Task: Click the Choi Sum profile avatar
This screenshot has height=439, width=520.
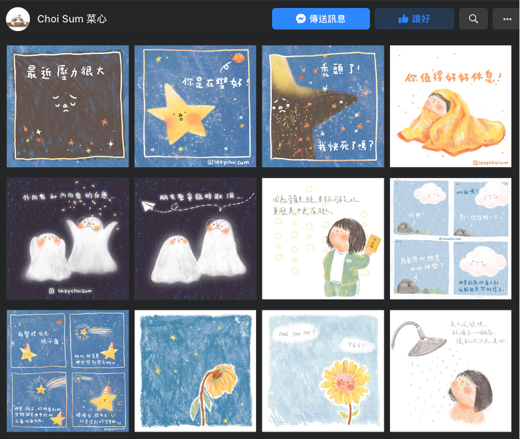Action: [18, 19]
